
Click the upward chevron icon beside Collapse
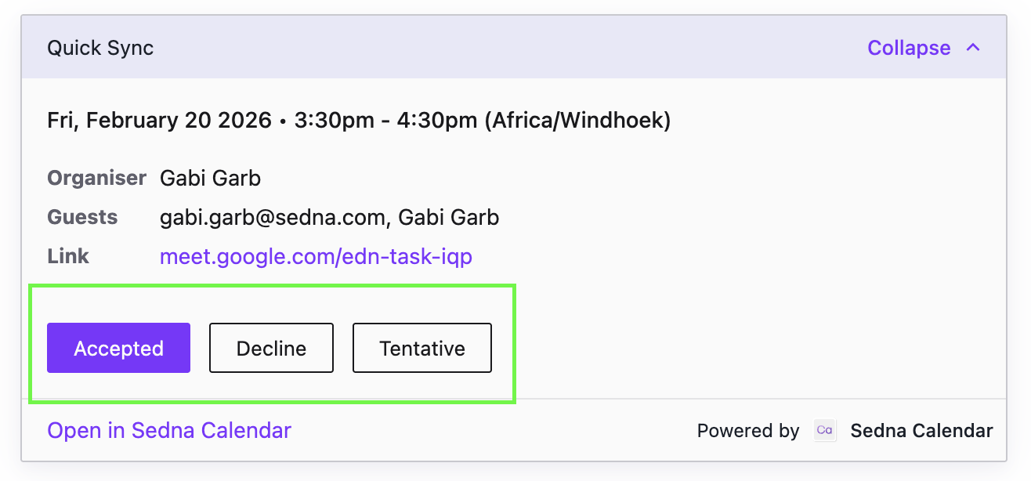pyautogui.click(x=973, y=48)
